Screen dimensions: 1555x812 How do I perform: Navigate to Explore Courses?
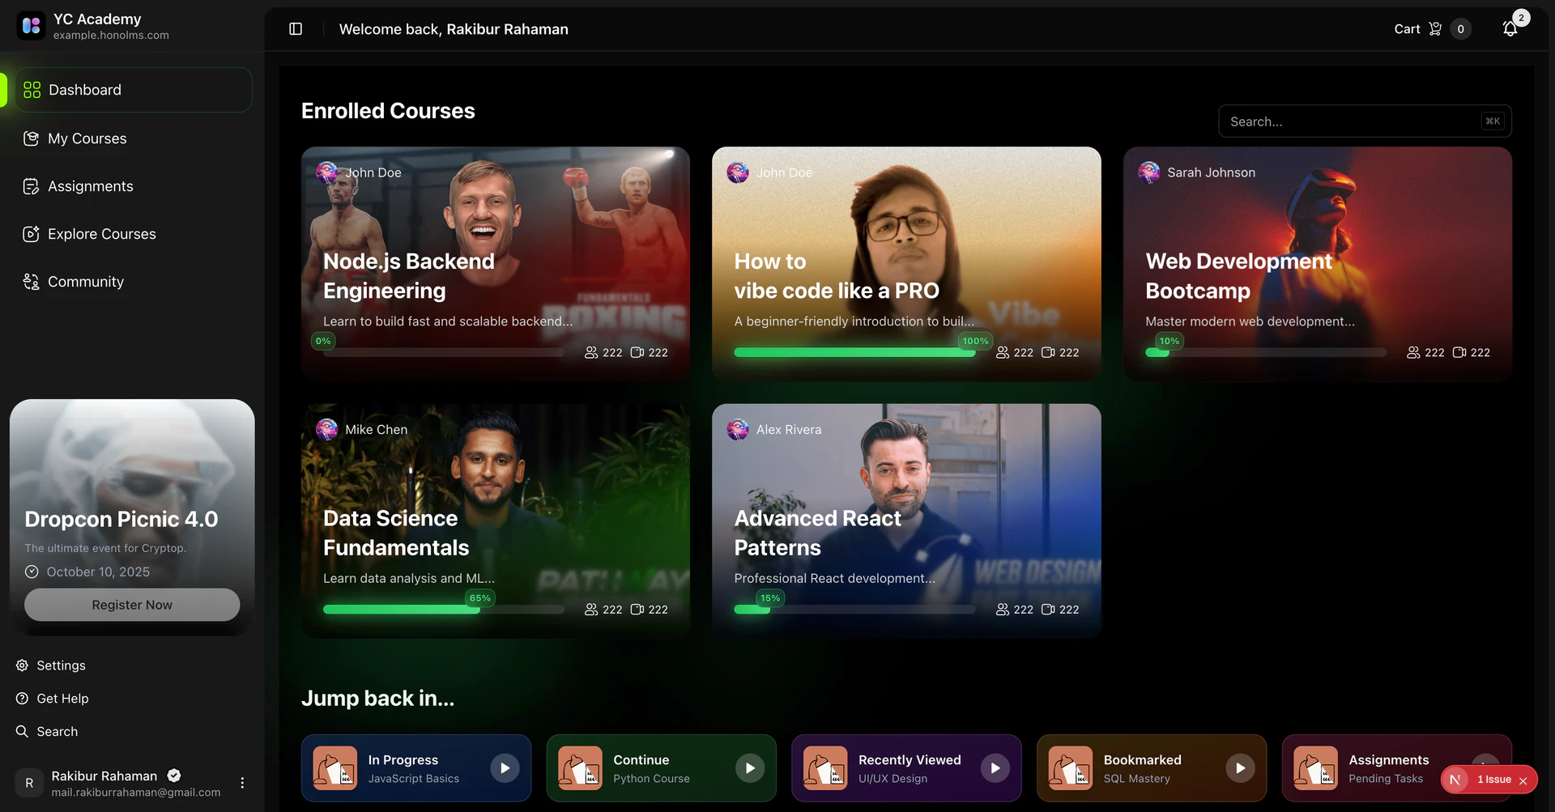point(101,234)
